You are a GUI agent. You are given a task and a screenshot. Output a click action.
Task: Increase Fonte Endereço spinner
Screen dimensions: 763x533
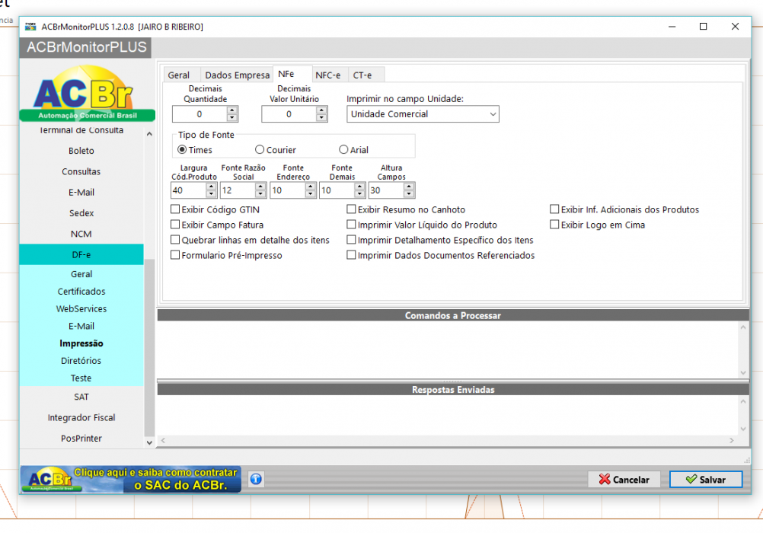311,187
